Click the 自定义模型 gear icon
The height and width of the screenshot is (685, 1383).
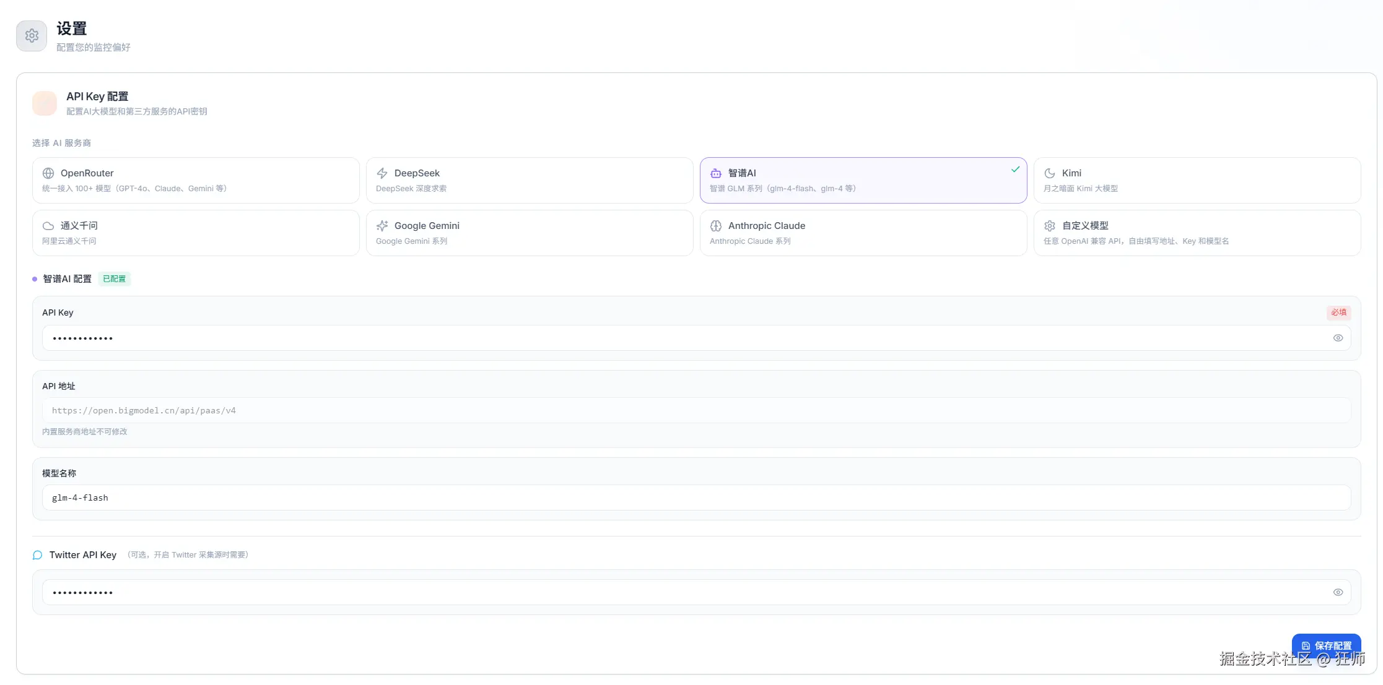tap(1050, 226)
